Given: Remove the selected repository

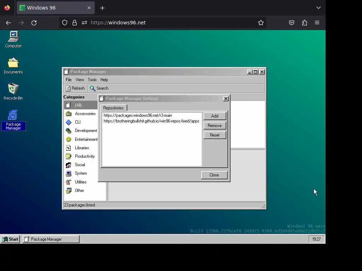Looking at the screenshot, I should pyautogui.click(x=215, y=126).
